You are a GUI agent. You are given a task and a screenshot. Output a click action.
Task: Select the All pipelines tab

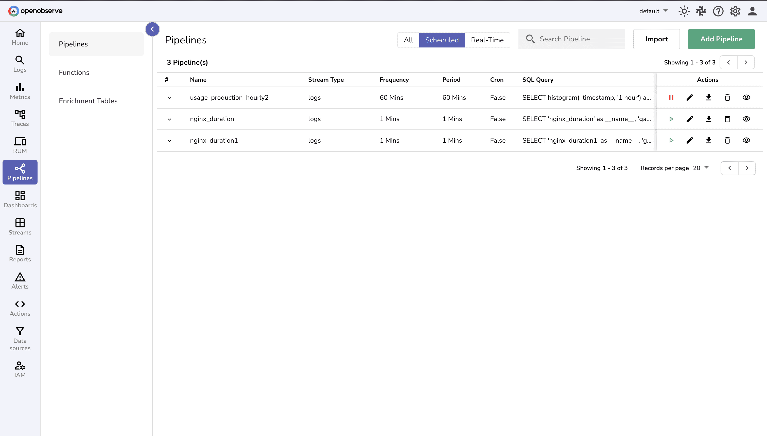408,40
